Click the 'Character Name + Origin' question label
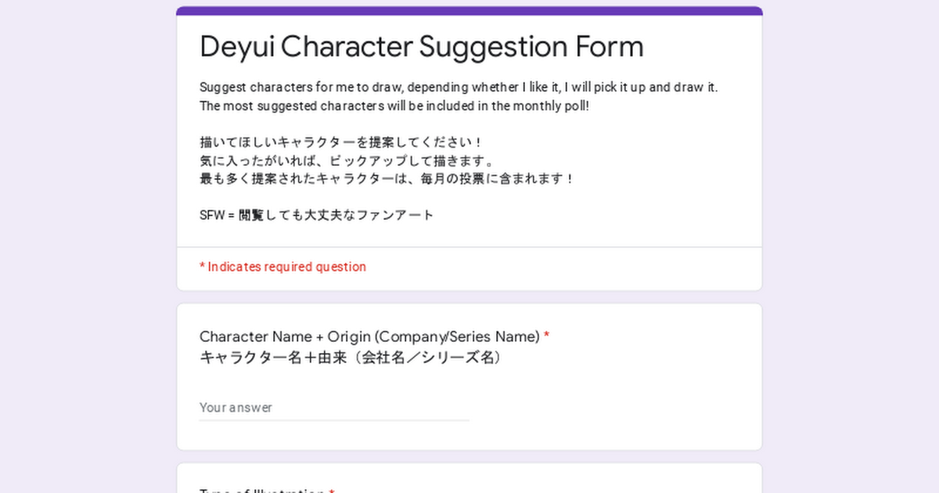Screen dimensions: 939x493 369,336
